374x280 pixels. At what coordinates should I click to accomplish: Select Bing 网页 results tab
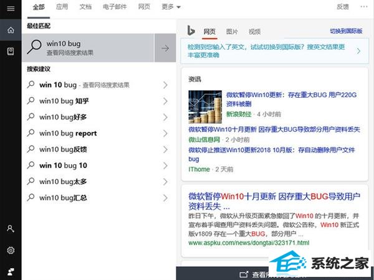coord(209,32)
